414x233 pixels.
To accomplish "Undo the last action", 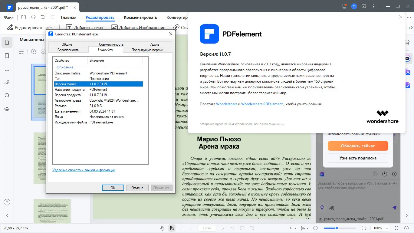I will [x=43, y=17].
